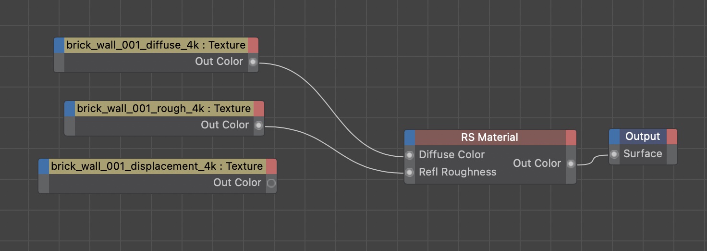Select the brick_wall_001_diffuse_4k texture node title
The height and width of the screenshot is (251, 707).
coord(156,45)
